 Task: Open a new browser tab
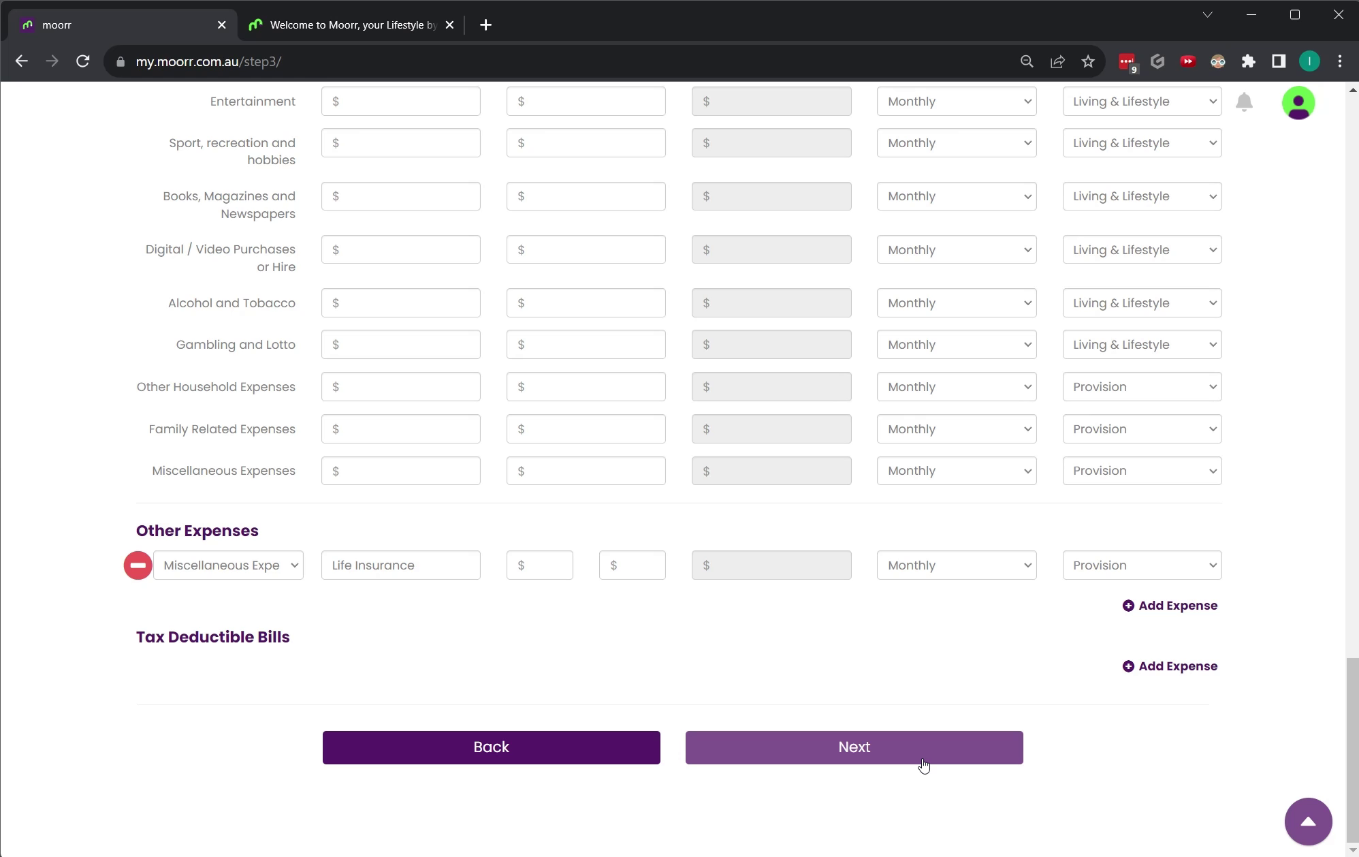(x=485, y=25)
